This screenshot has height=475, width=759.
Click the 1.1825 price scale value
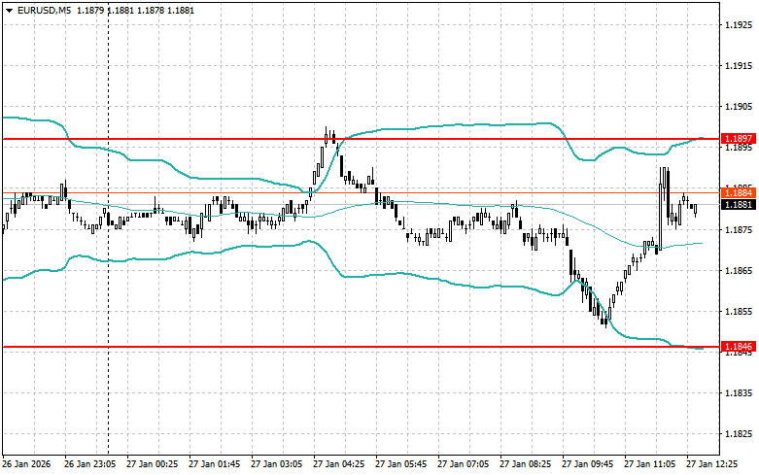[739, 434]
